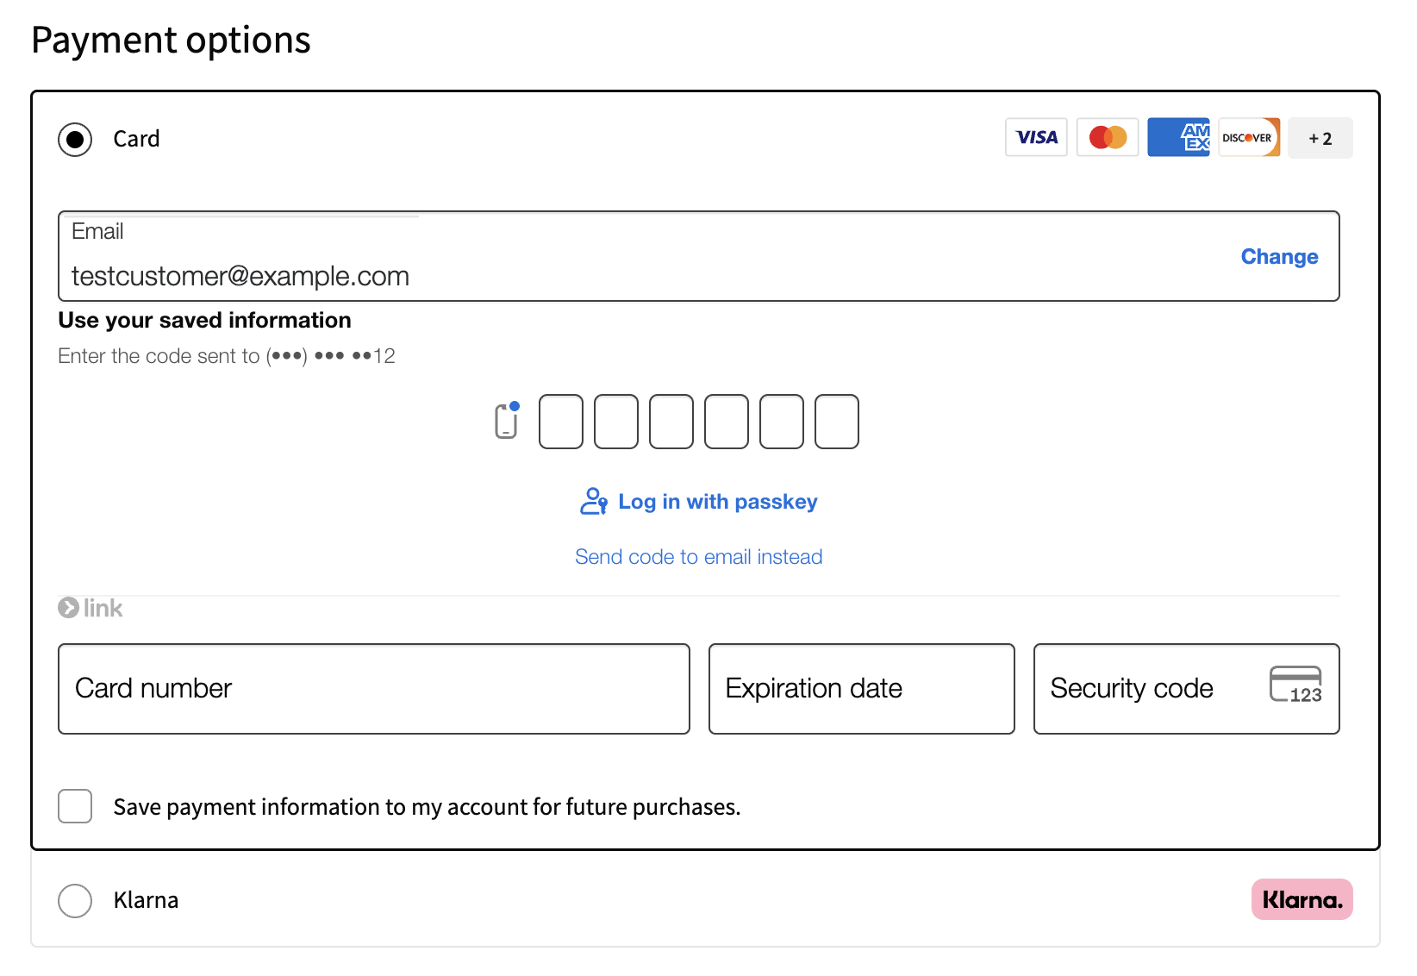The image size is (1417, 976).
Task: Click the Discover card logo
Action: 1249,138
